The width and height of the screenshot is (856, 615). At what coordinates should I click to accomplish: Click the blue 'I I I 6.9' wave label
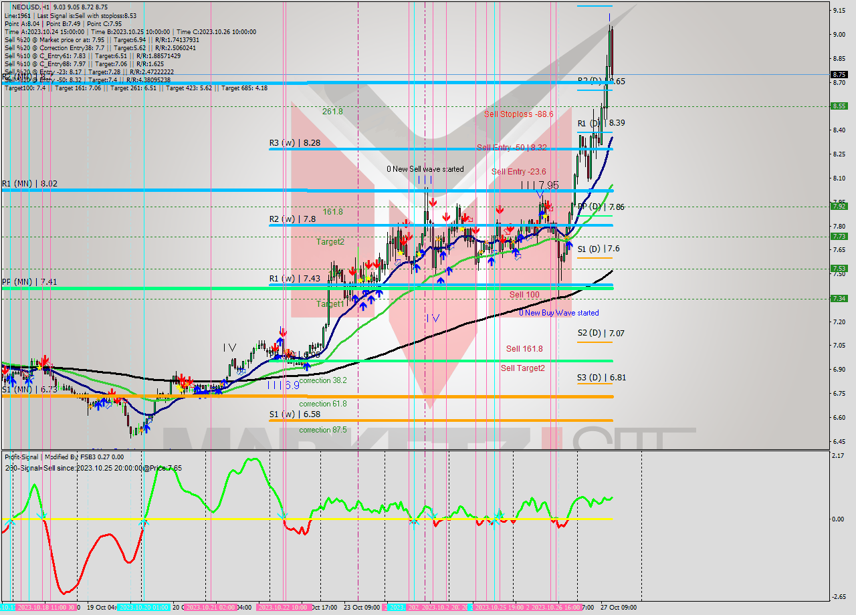pos(283,386)
